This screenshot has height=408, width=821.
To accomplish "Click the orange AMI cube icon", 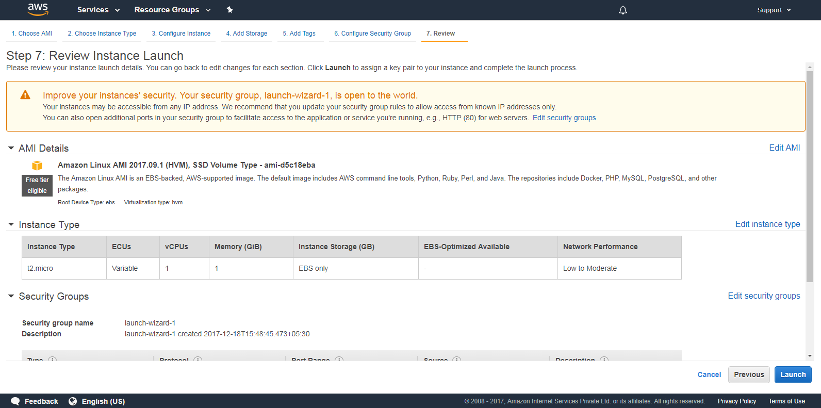I will click(37, 166).
